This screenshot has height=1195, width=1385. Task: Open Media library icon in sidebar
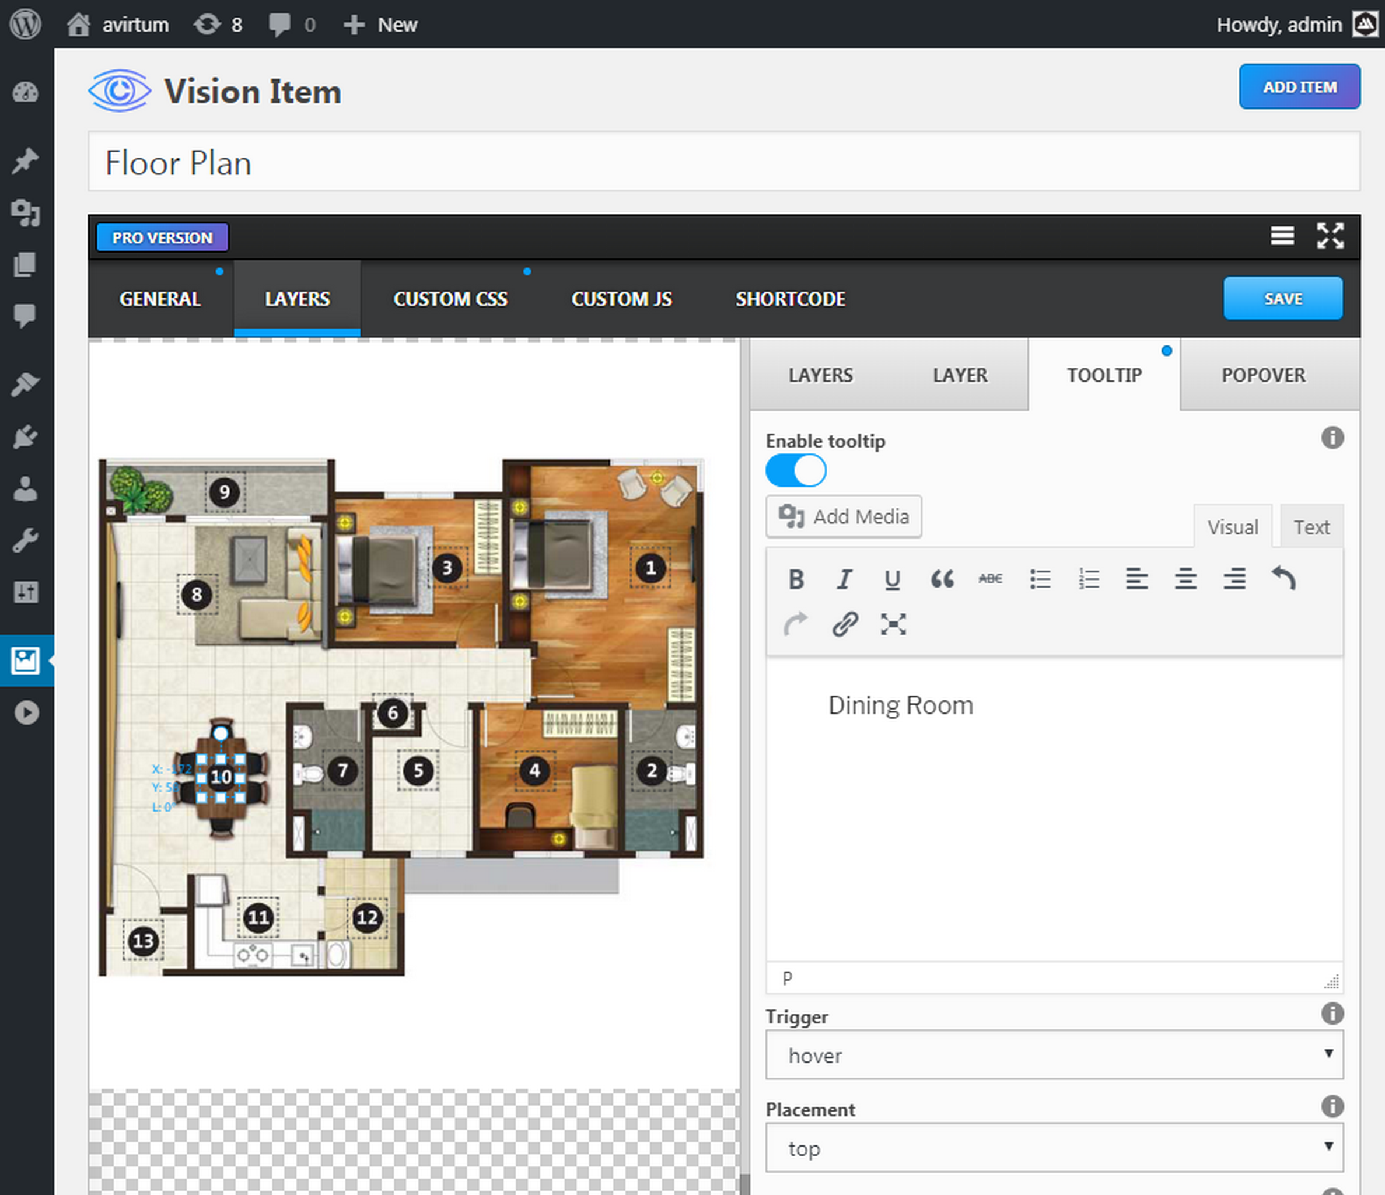(x=26, y=212)
